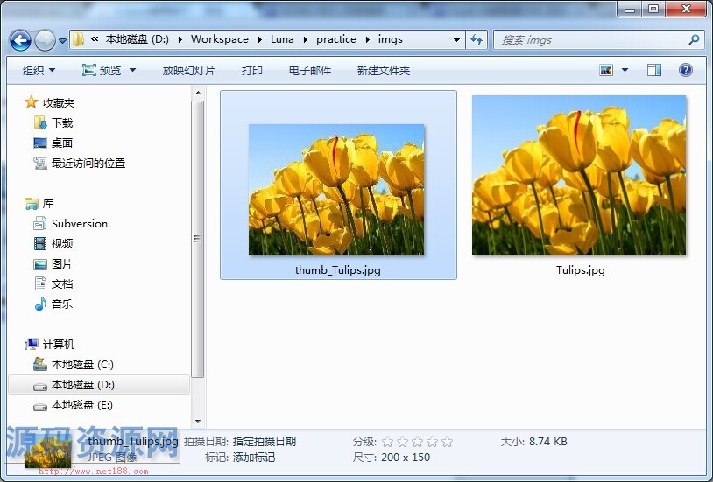Viewport: 713px width, 482px height.
Task: Select 本地磁盘 (D:) in address path
Action: (x=137, y=39)
